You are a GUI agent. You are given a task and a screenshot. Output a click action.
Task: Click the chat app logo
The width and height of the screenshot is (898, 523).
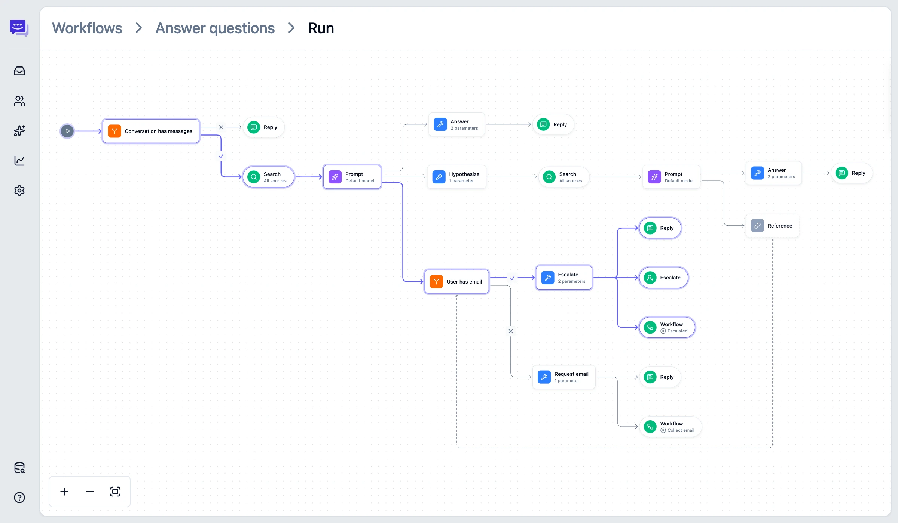click(x=19, y=28)
